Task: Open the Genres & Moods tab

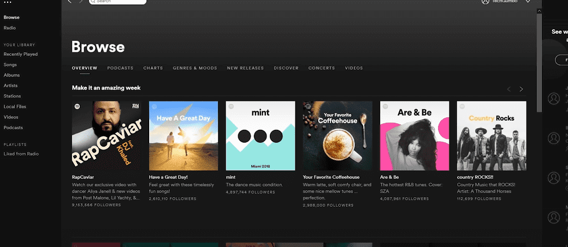Action: click(x=195, y=68)
